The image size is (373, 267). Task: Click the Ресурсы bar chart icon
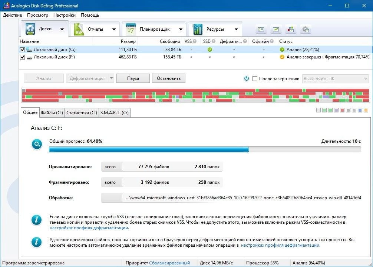[x=198, y=29]
